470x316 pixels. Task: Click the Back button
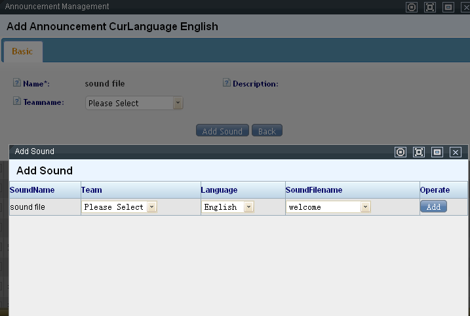(267, 131)
